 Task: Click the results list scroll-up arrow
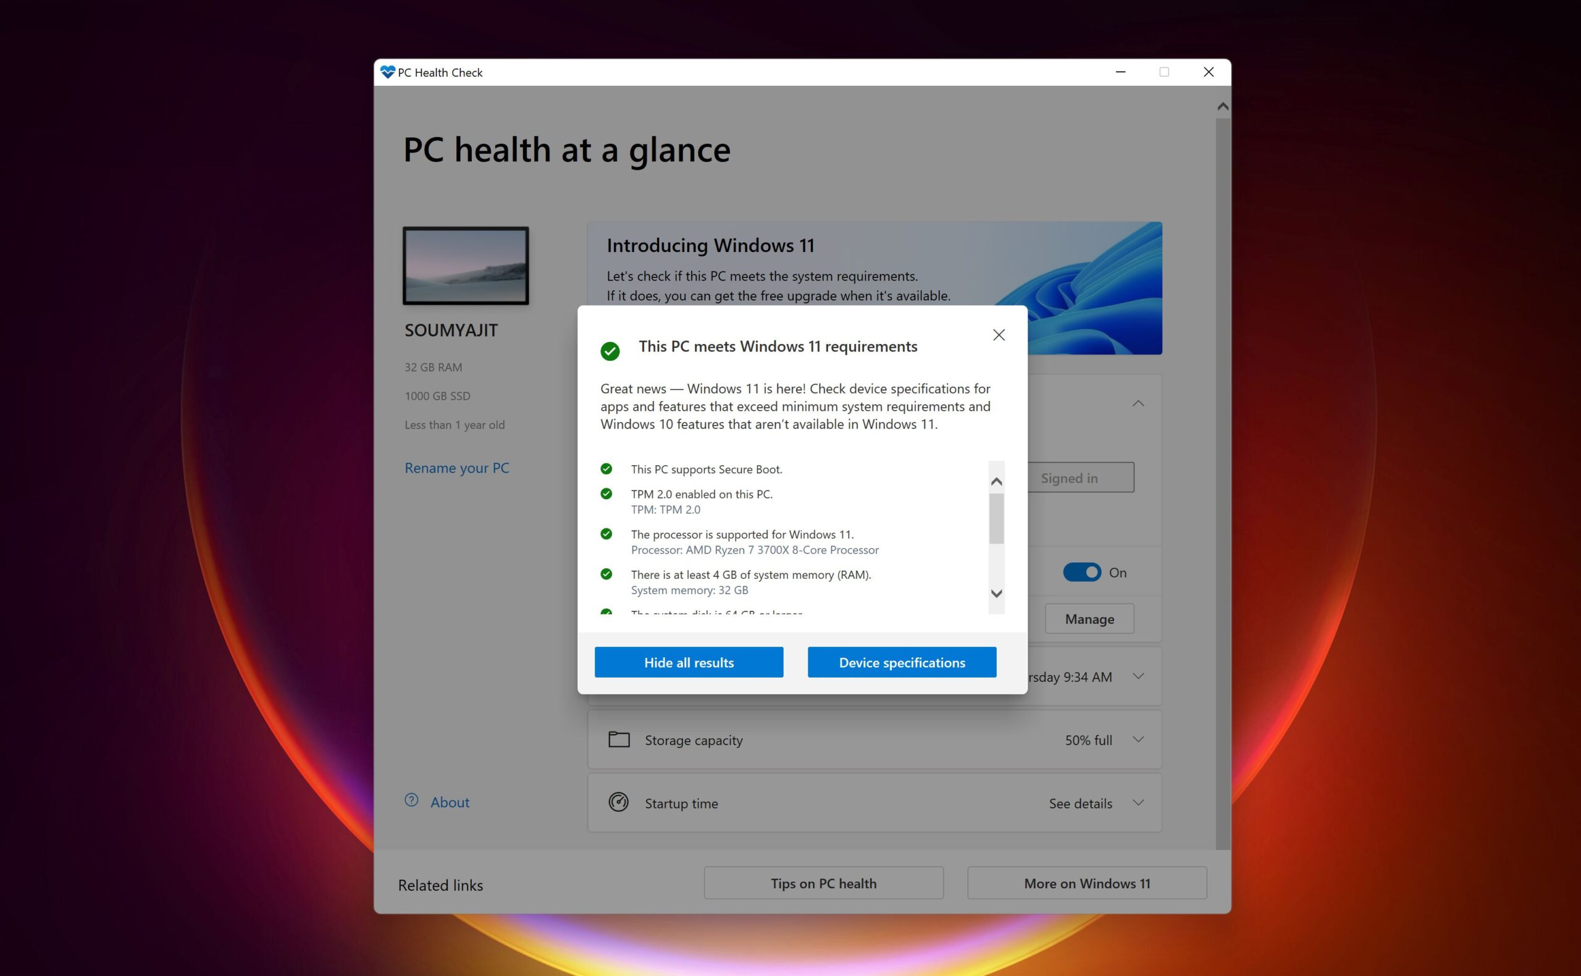tap(996, 482)
